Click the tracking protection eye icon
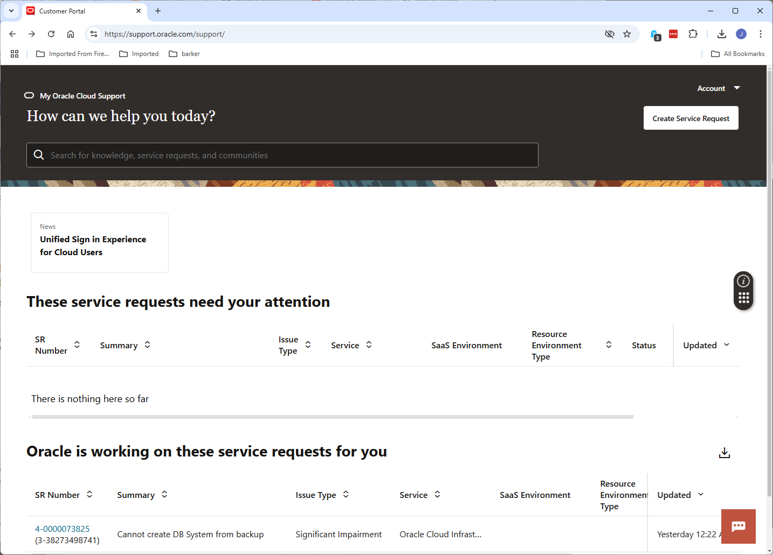This screenshot has height=555, width=773. (x=609, y=34)
